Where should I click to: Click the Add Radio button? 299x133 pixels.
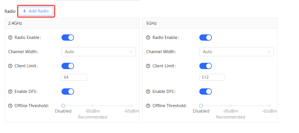coord(36,11)
